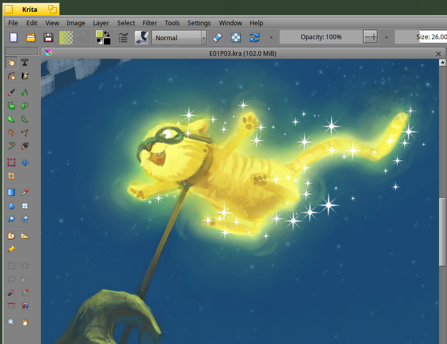
Task: Select the Line tool
Action: point(25,92)
